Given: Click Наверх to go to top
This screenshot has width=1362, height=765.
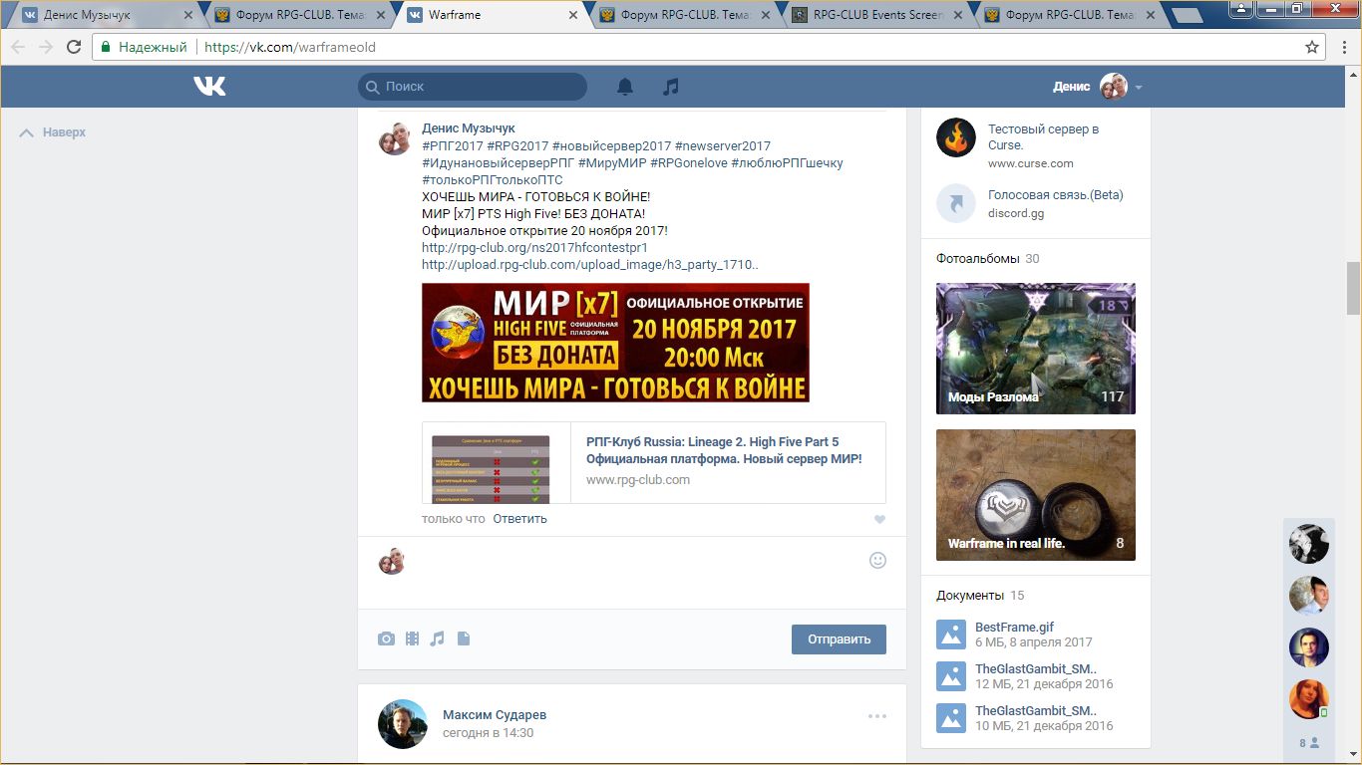Looking at the screenshot, I should pyautogui.click(x=53, y=132).
